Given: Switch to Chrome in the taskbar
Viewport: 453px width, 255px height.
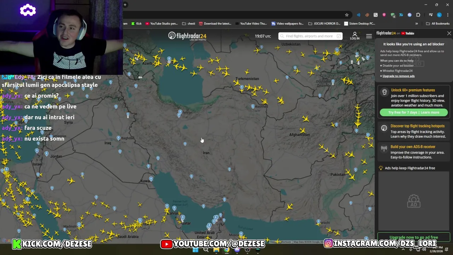Looking at the screenshot, I should tap(226, 250).
